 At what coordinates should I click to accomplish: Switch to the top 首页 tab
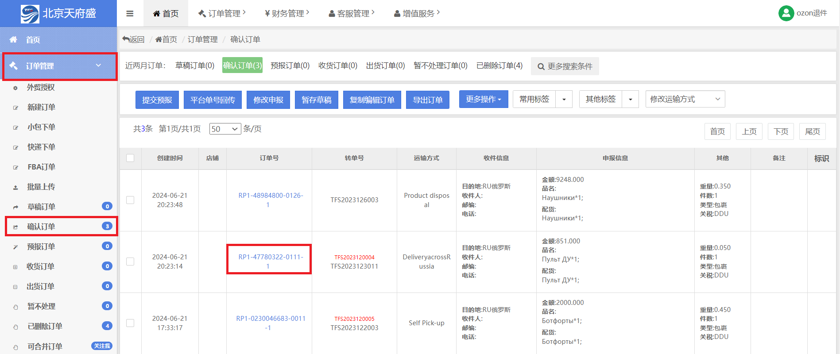pos(166,13)
